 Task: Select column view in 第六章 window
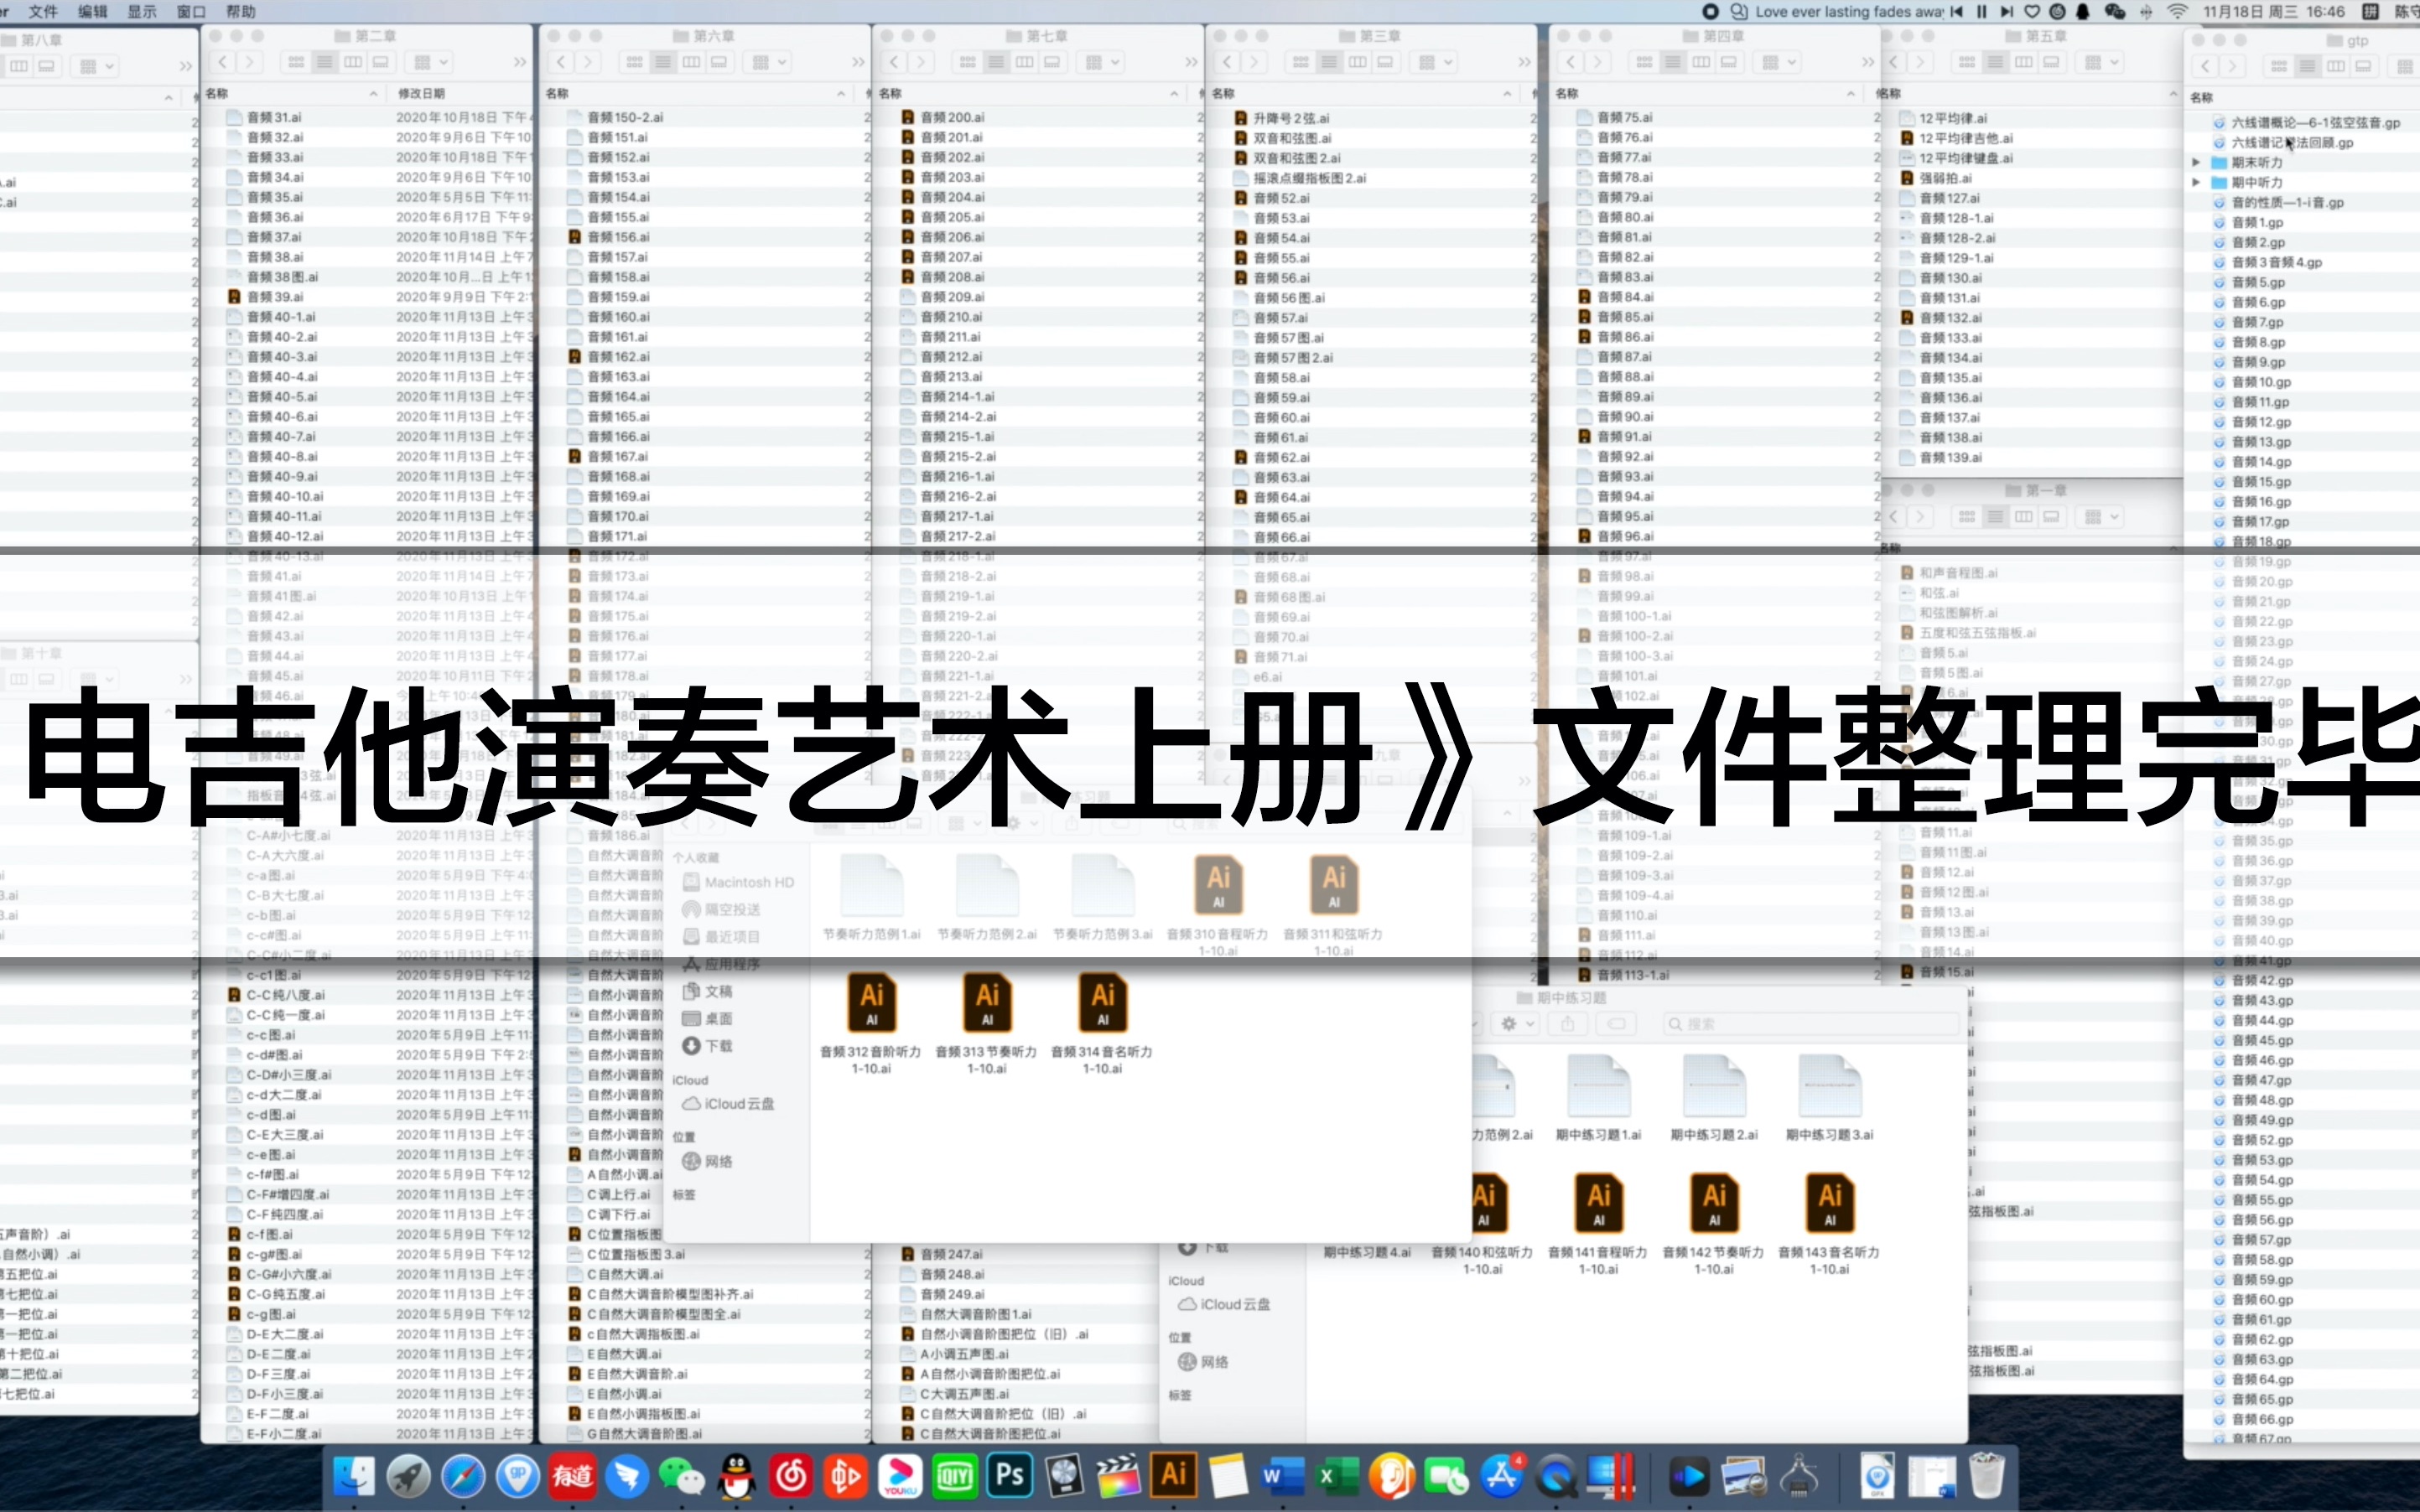(x=691, y=62)
